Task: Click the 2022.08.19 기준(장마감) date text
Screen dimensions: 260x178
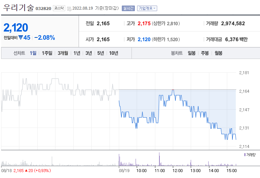Action: (95, 8)
